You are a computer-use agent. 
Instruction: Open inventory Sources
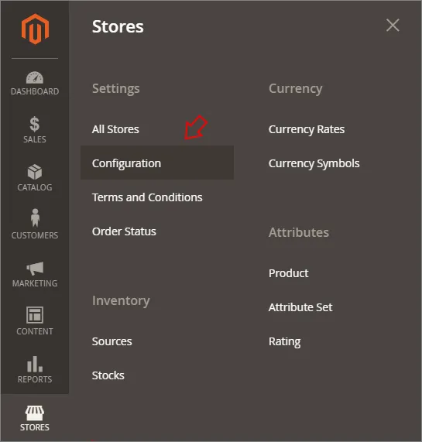coord(112,341)
